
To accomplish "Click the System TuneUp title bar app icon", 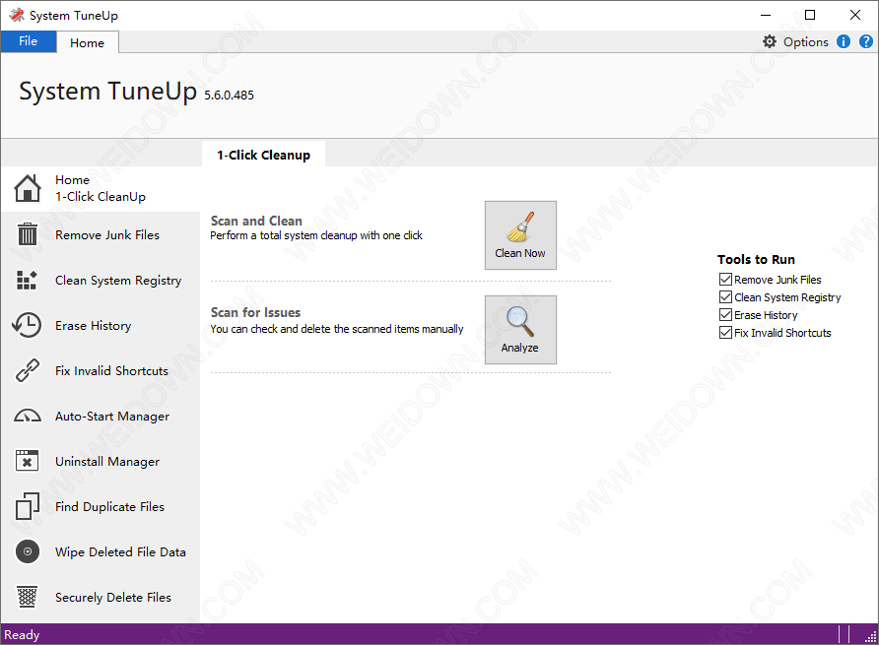I will coord(17,15).
